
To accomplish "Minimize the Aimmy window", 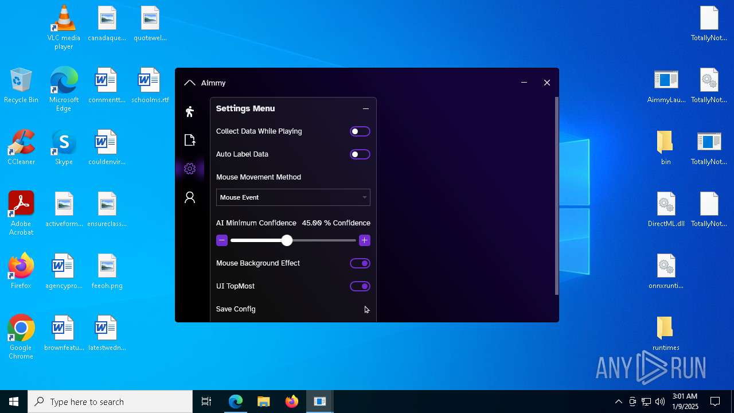I will (524, 83).
